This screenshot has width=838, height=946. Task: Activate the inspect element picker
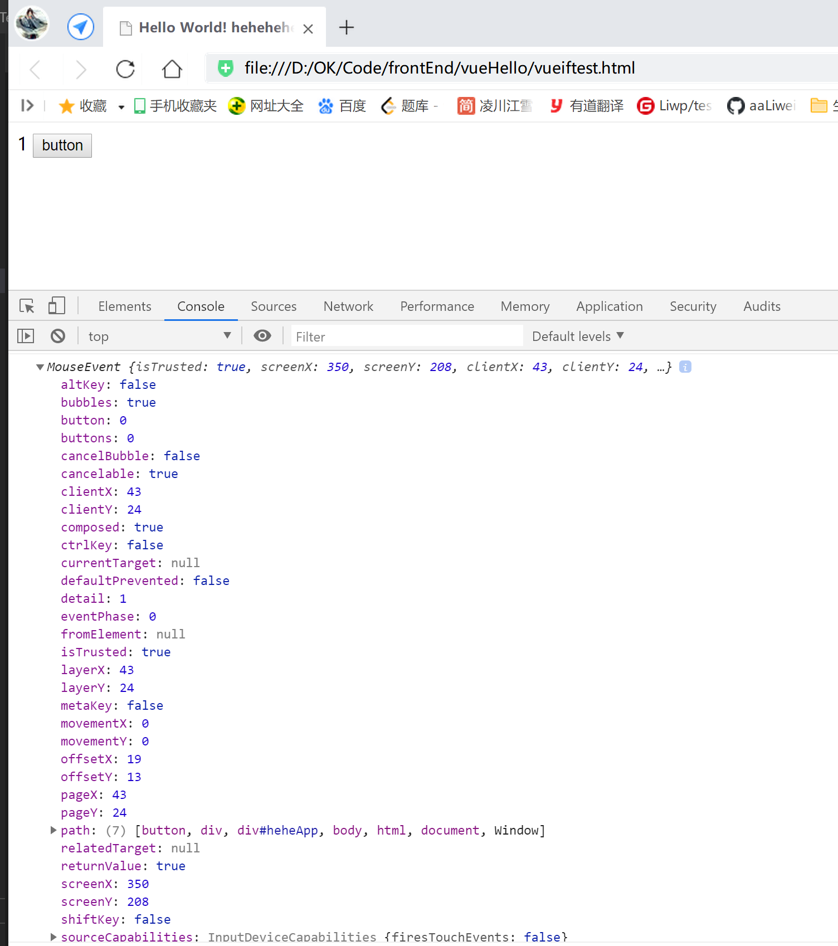[x=27, y=306]
